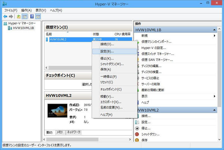Choose 設定(B)... in the context menu

tap(115, 51)
